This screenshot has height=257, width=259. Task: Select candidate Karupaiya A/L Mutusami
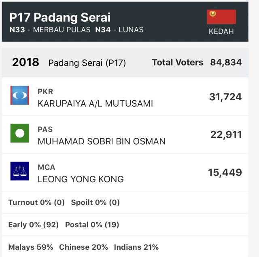(96, 103)
